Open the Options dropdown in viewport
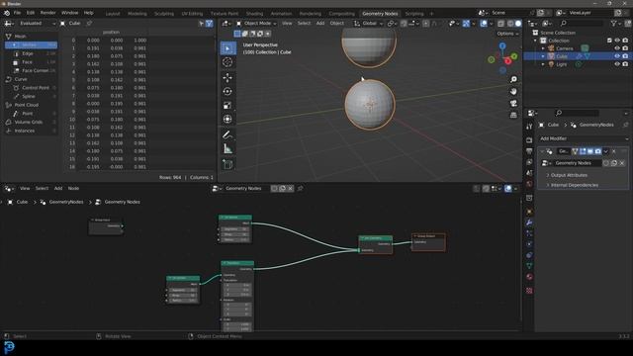The image size is (633, 356). coord(507,34)
